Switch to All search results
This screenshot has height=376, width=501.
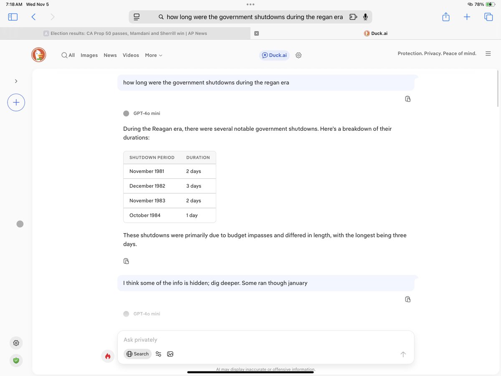pos(68,55)
